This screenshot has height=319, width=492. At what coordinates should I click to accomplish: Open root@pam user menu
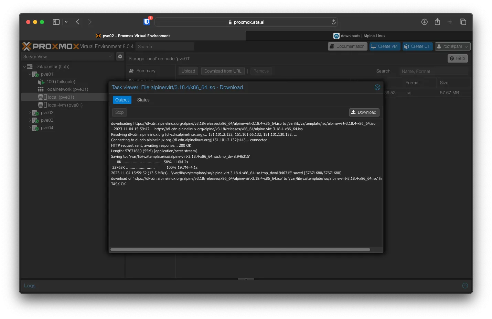[452, 46]
